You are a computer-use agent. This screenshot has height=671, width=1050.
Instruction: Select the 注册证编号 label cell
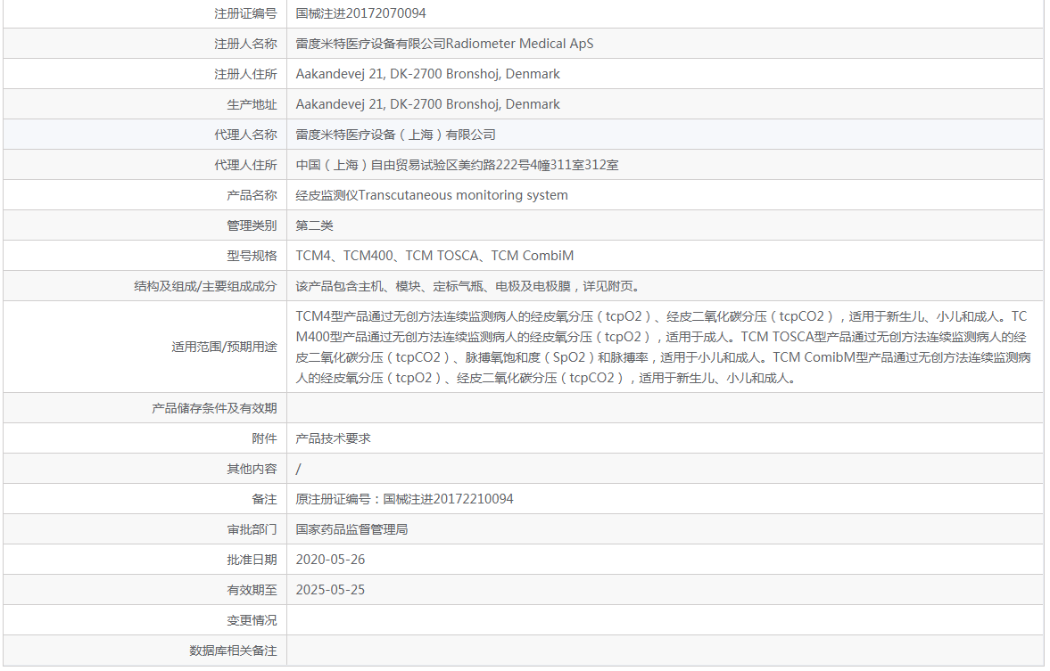click(x=245, y=13)
